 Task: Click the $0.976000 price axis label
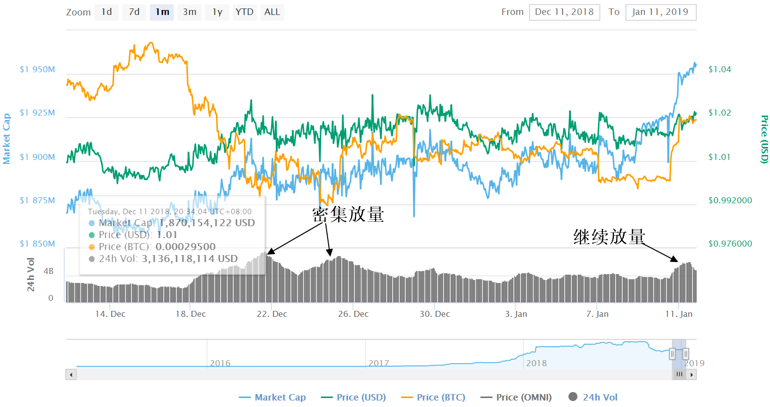[730, 244]
